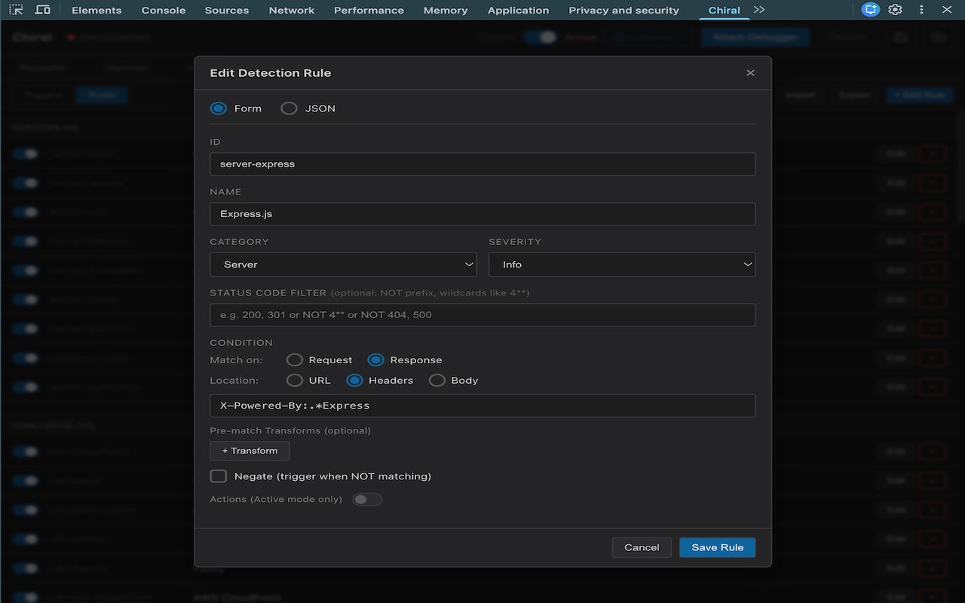Save the detection rule
The width and height of the screenshot is (965, 603).
coord(717,548)
